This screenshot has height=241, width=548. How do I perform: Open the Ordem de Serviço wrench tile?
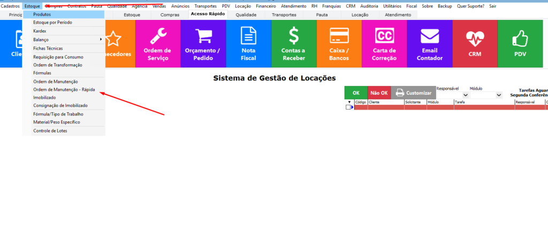coord(157,44)
